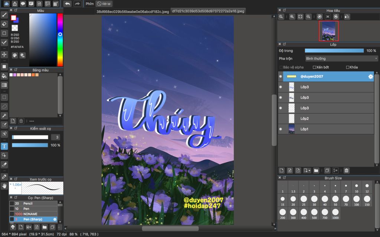The width and height of the screenshot is (380, 237).
Task: Choose brush size 25 preset
Action: point(304,201)
